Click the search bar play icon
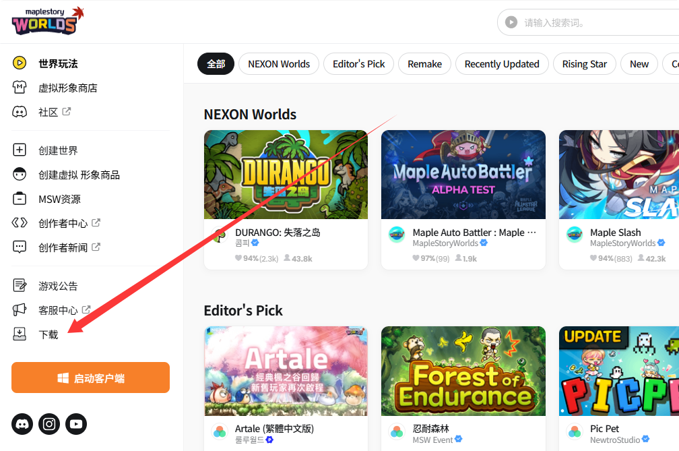Image resolution: width=679 pixels, height=451 pixels. pos(511,22)
